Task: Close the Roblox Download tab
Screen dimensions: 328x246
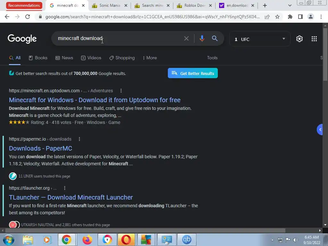Action: coord(210,6)
